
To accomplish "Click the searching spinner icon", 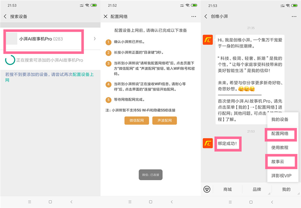I will click(x=10, y=60).
